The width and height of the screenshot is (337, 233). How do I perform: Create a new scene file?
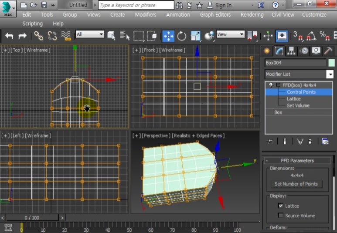pos(24,5)
